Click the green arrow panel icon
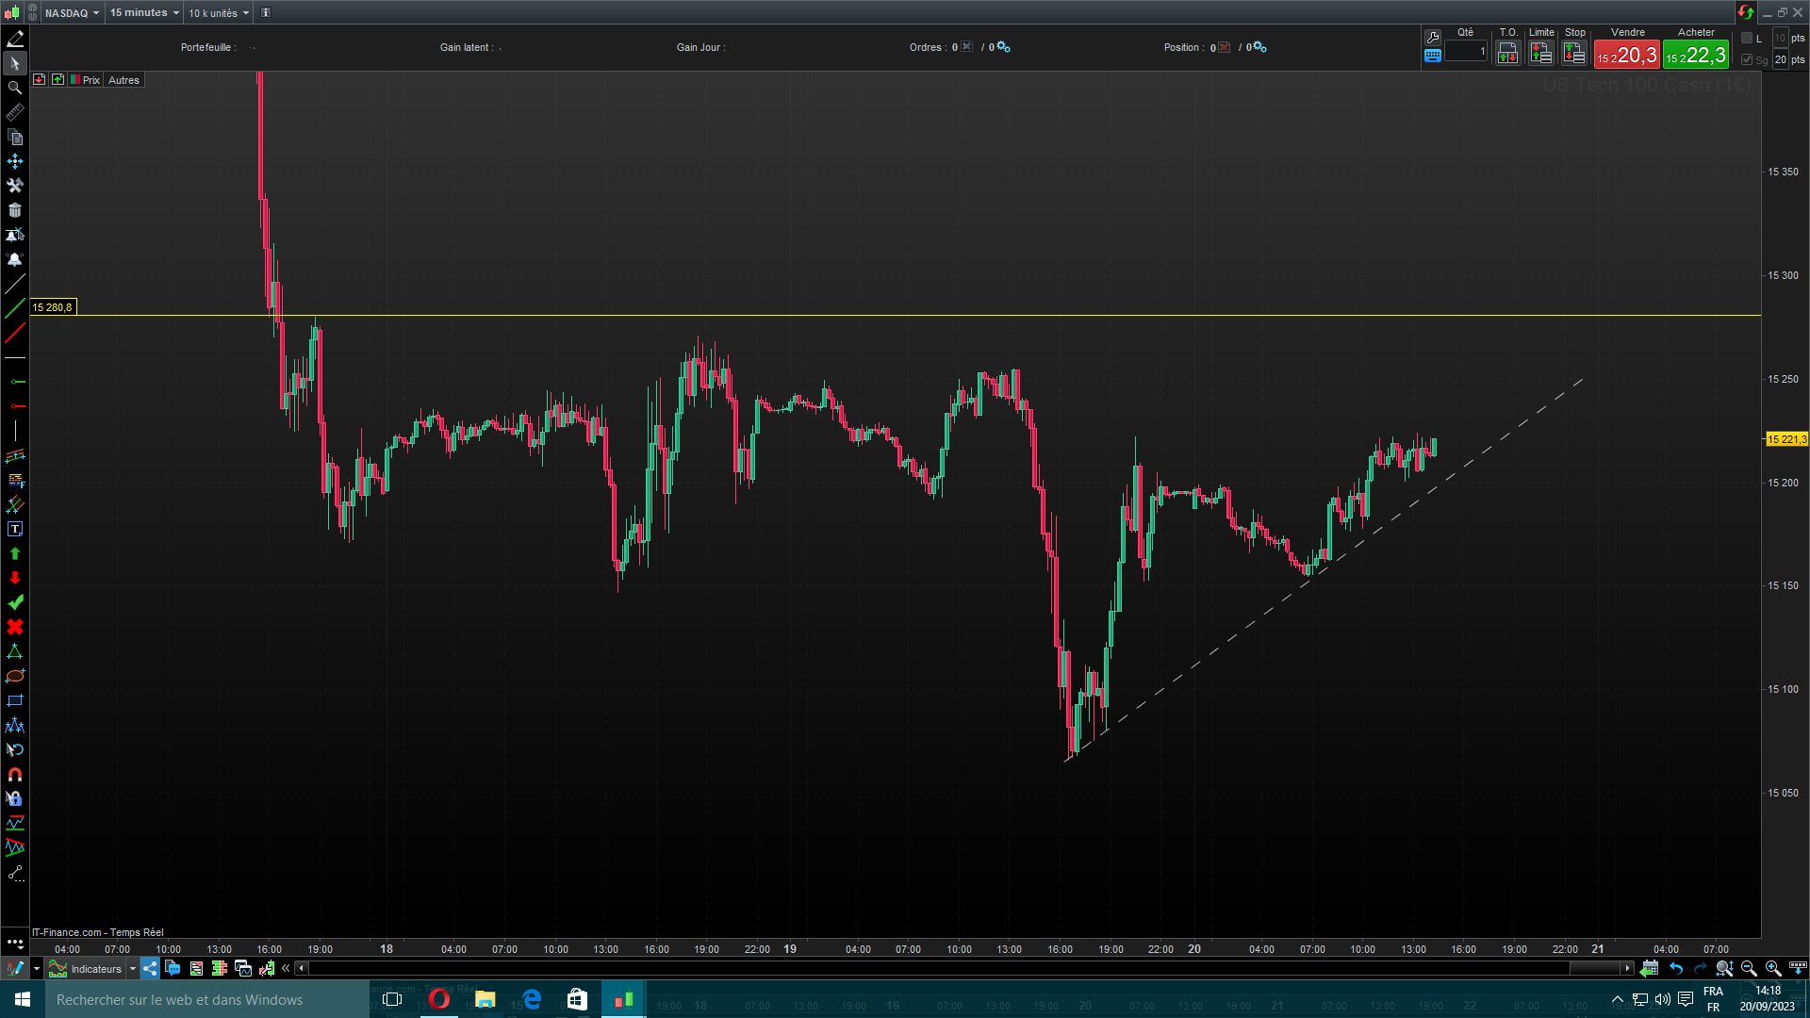The image size is (1810, 1018). click(x=58, y=79)
